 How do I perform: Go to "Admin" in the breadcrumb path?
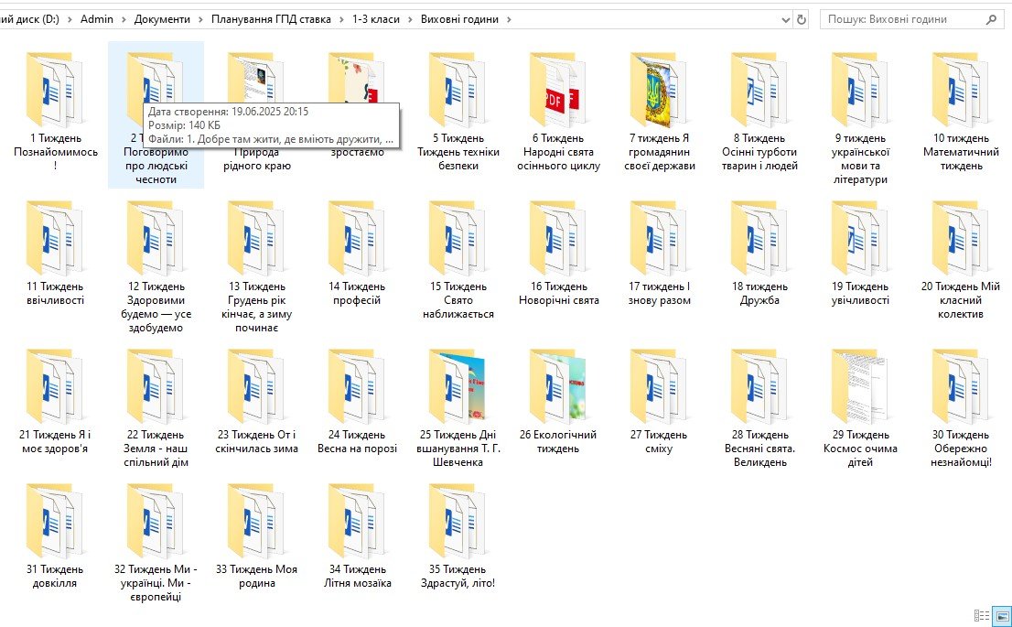click(x=96, y=19)
